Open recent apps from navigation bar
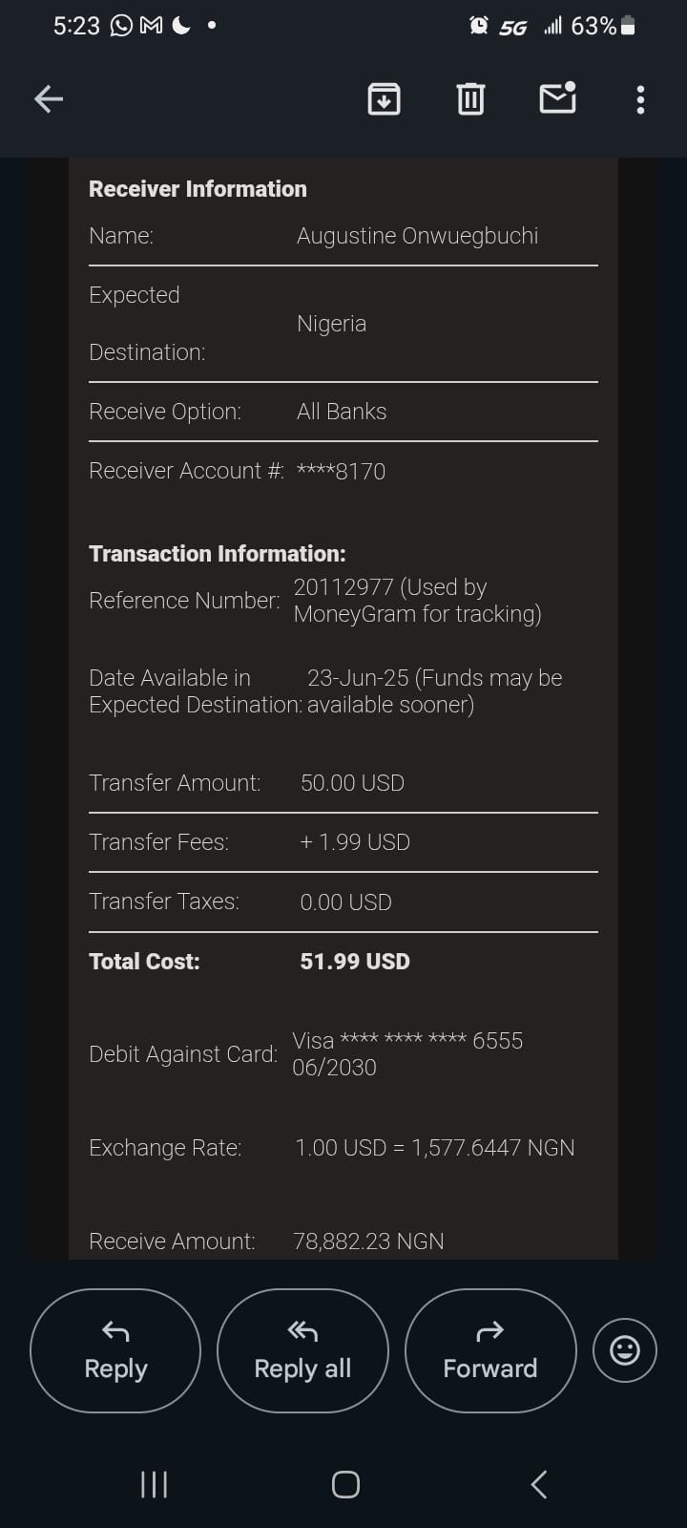Viewport: 687px width, 1528px height. point(154,1484)
